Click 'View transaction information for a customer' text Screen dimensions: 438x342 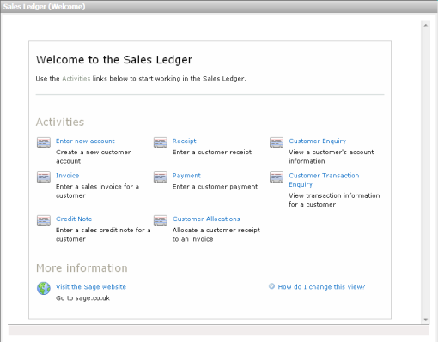(x=334, y=200)
